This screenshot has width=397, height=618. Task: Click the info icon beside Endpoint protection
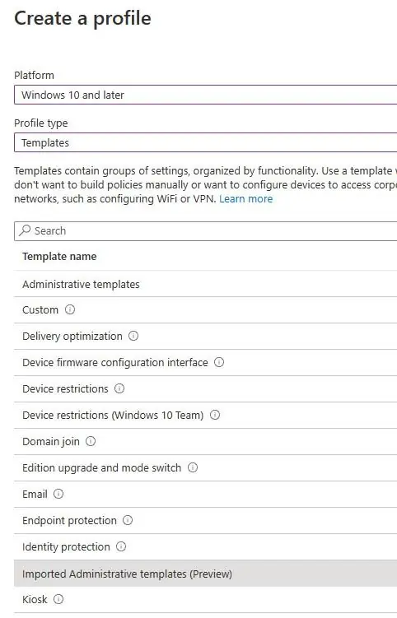(128, 520)
